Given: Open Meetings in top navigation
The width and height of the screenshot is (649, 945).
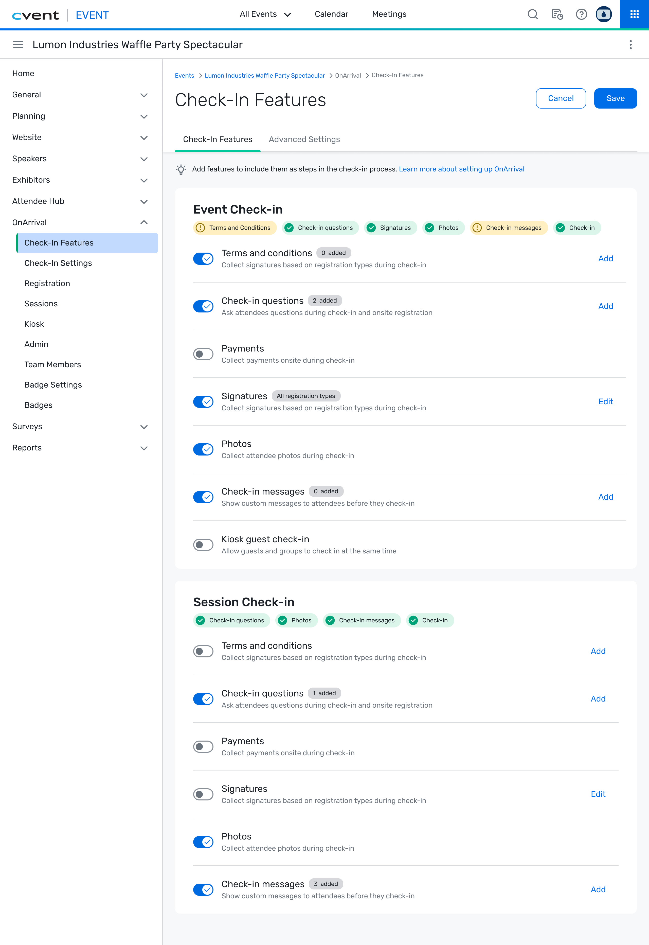Looking at the screenshot, I should coord(389,14).
